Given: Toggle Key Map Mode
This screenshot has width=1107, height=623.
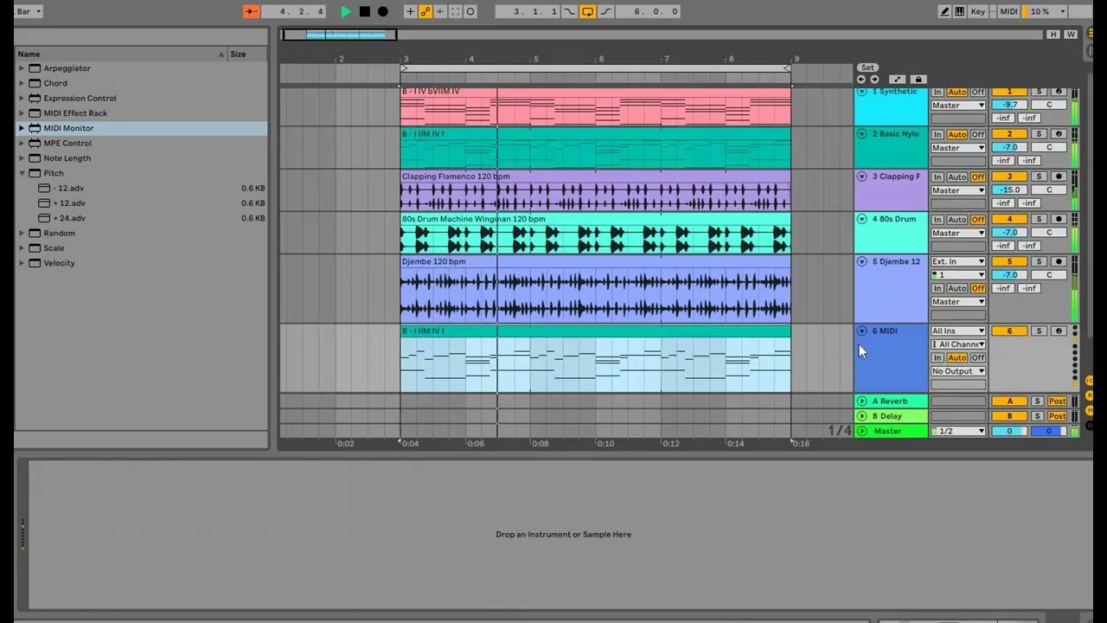Looking at the screenshot, I should click(978, 11).
